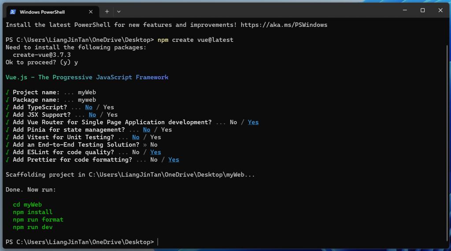Screen dimensions: 451x251
Task: Click the underlined No for JSX Support
Action: (92, 115)
